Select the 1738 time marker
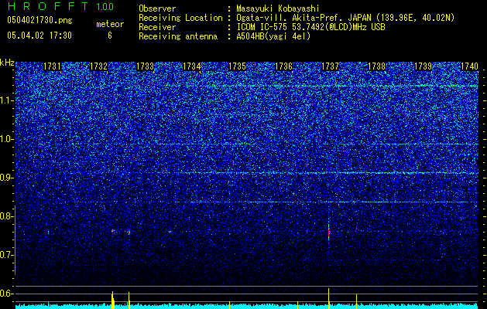487x309 pixels. tap(376, 66)
